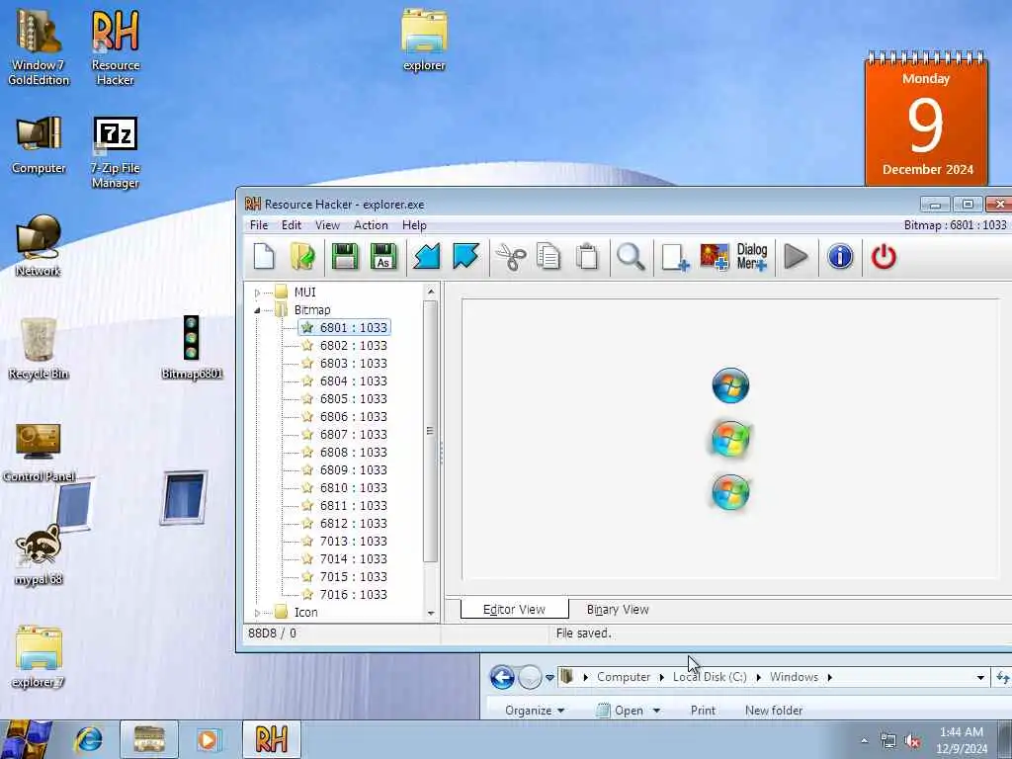Open the Edit menu
This screenshot has height=759, width=1012.
coord(292,225)
